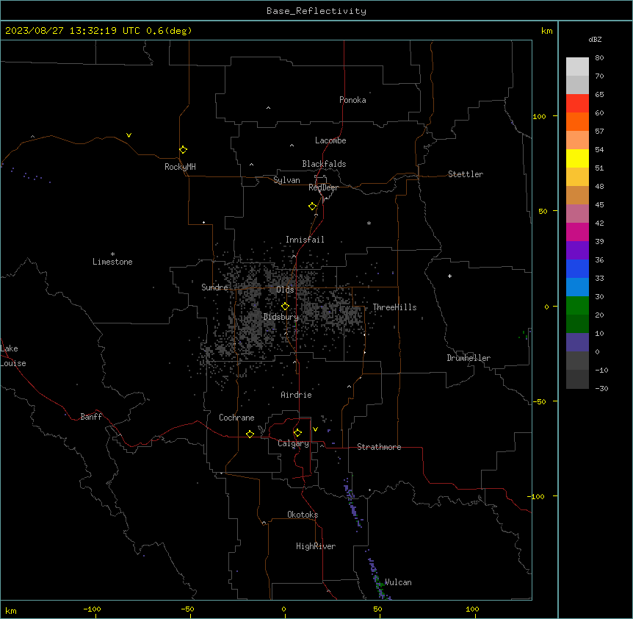This screenshot has width=633, height=619.
Task: Select the Banff label
Action: (91, 417)
